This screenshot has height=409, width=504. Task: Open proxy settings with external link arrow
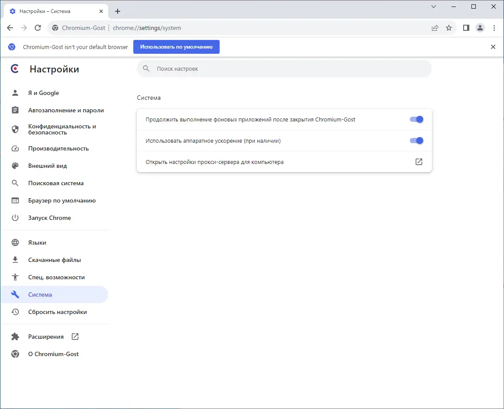tap(418, 162)
